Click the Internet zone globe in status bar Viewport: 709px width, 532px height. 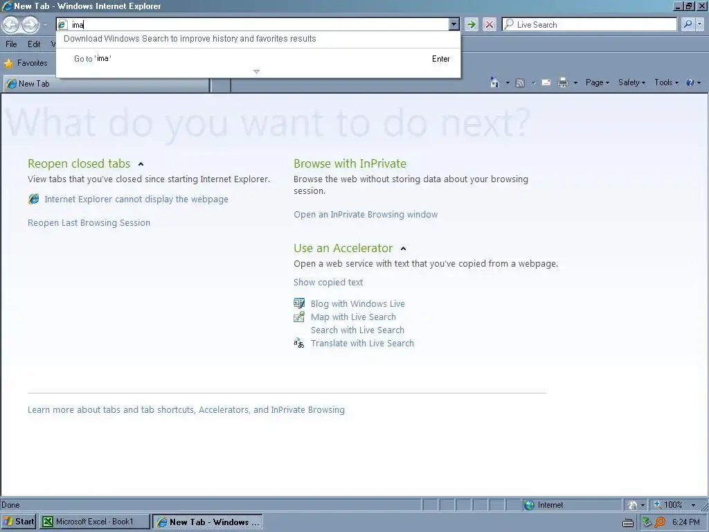pos(529,505)
